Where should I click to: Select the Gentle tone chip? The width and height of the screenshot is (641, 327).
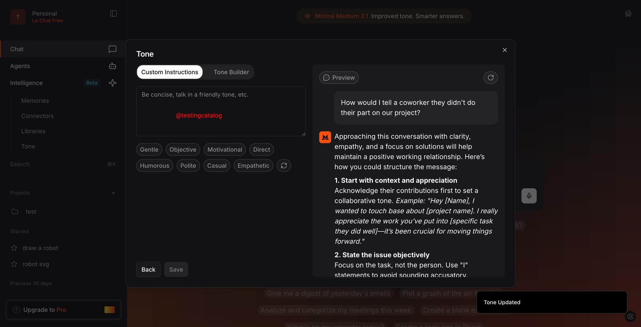(x=149, y=149)
